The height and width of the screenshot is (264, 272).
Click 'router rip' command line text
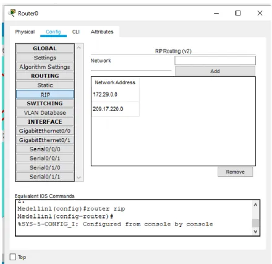[71, 209]
